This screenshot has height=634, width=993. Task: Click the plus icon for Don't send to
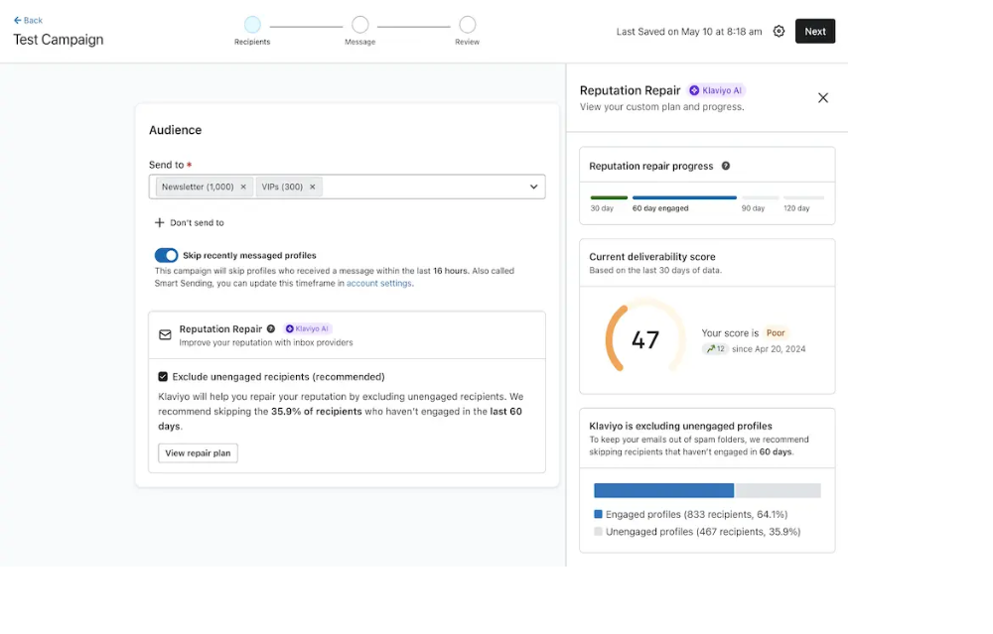pos(159,223)
